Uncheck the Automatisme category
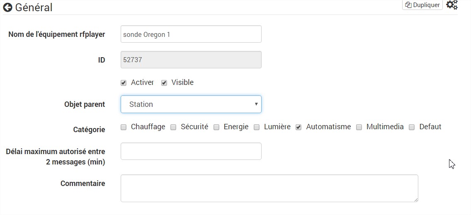This screenshot has height=215, width=471. point(299,127)
